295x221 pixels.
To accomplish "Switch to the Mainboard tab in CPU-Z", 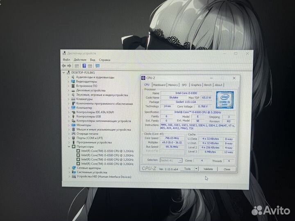I will click(x=159, y=85).
